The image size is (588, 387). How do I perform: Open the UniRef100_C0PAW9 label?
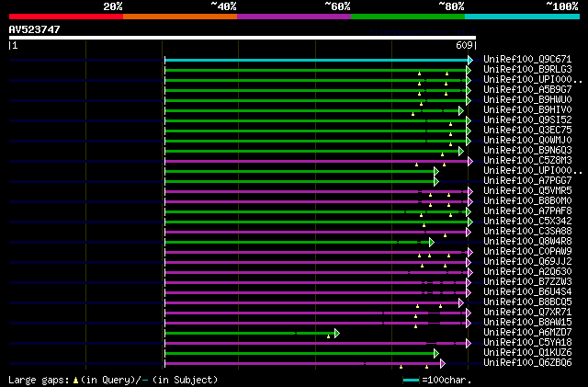pyautogui.click(x=527, y=252)
